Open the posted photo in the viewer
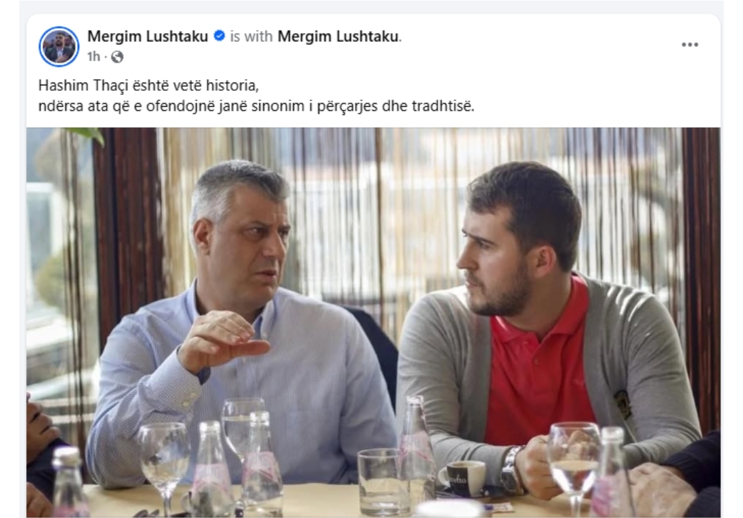The image size is (743, 518). 374,322
